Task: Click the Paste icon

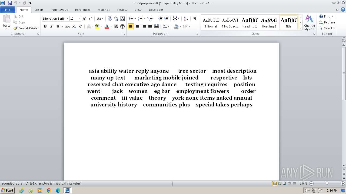Action: 6,19
